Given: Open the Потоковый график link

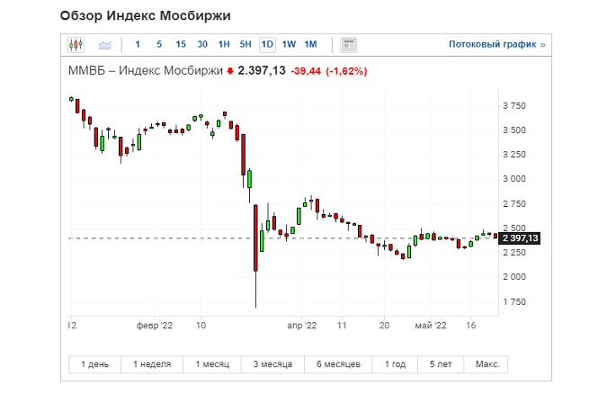Looking at the screenshot, I should 497,44.
